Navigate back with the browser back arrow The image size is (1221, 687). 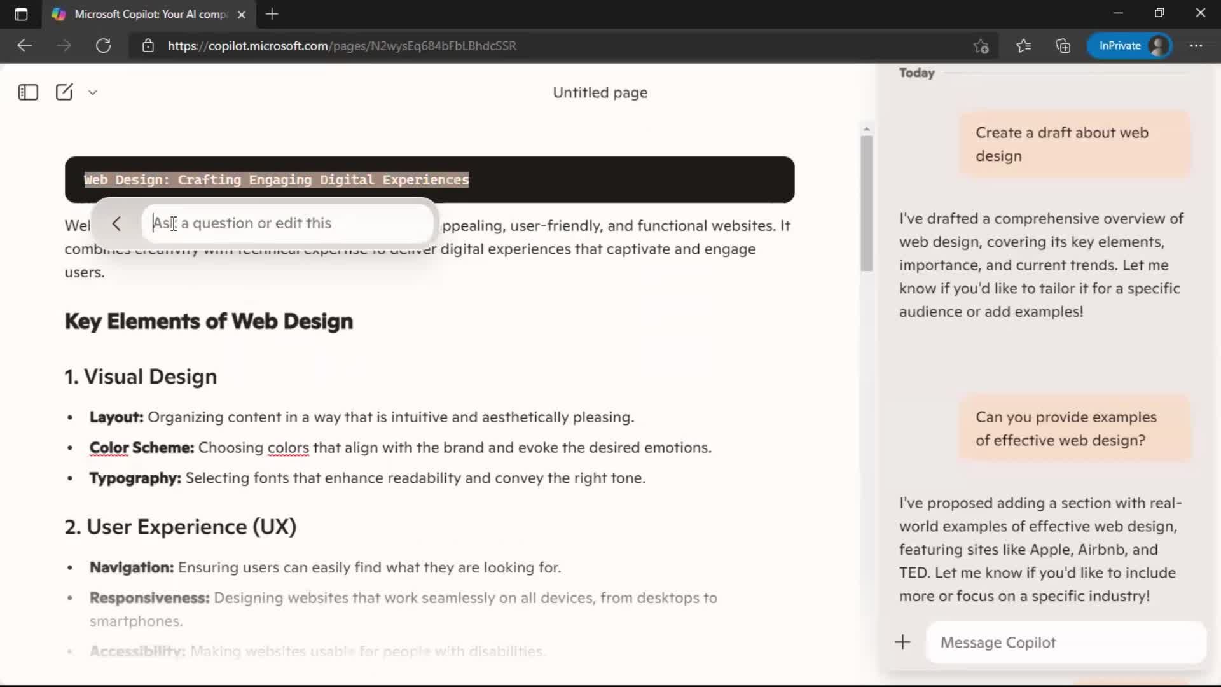(24, 46)
